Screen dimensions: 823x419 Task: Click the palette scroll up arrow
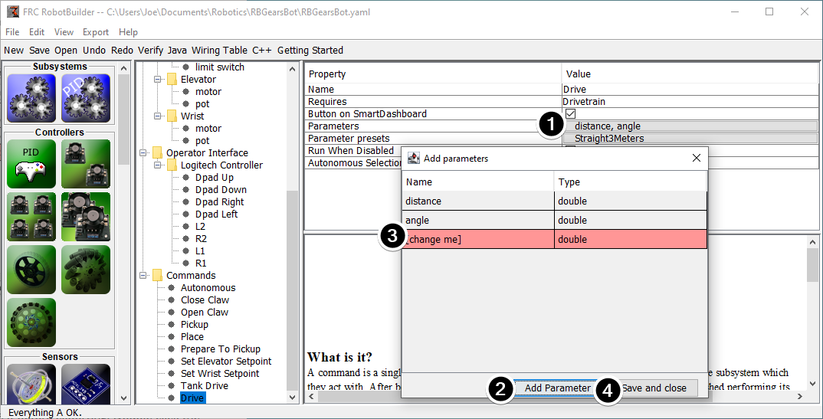click(x=123, y=68)
